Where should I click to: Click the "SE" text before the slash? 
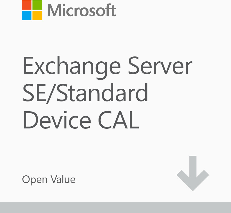click(34, 93)
